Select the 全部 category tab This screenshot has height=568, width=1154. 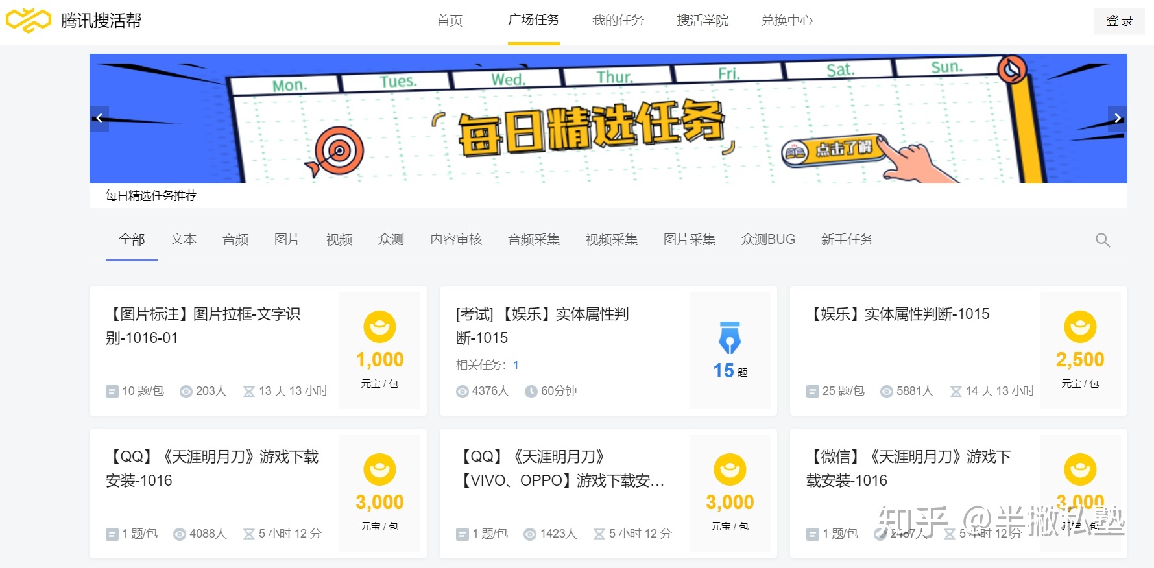(132, 239)
